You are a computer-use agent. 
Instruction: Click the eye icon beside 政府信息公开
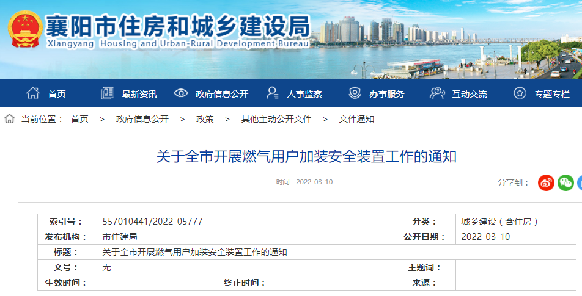point(181,93)
